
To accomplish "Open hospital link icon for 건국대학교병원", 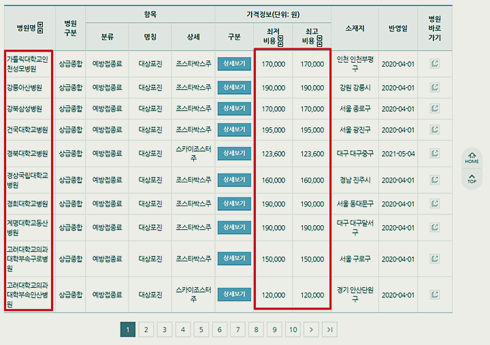I will pos(435,130).
